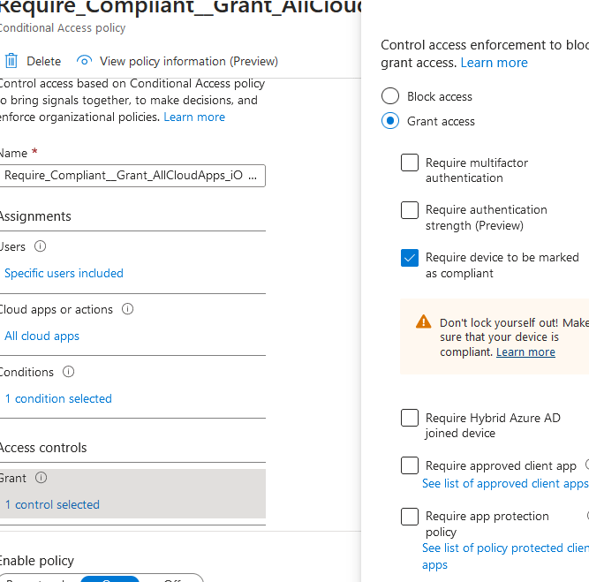
Task: Click info icon next to Cloud apps or actions
Action: [x=127, y=309]
